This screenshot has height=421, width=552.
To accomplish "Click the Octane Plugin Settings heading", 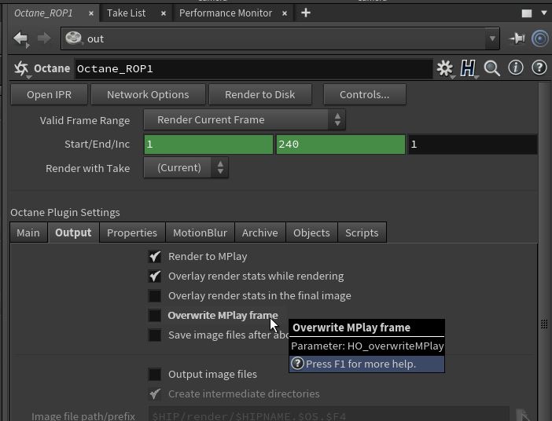I will point(65,212).
